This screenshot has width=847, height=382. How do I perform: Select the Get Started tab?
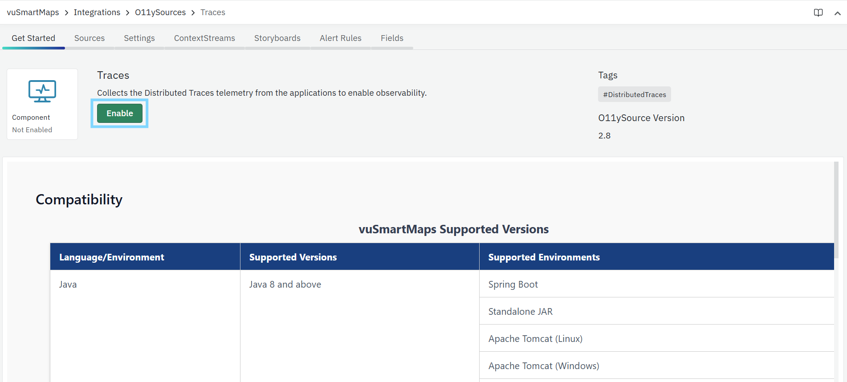point(33,38)
